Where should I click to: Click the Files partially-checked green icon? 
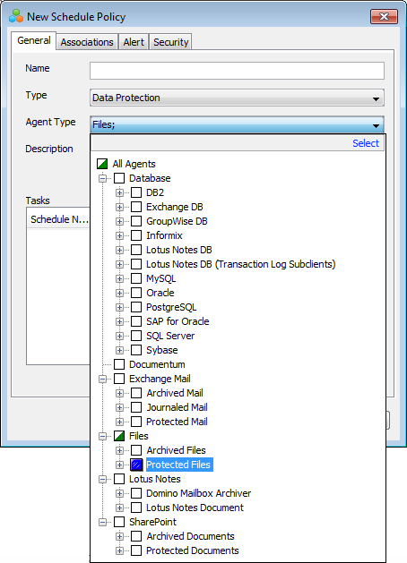click(x=119, y=436)
